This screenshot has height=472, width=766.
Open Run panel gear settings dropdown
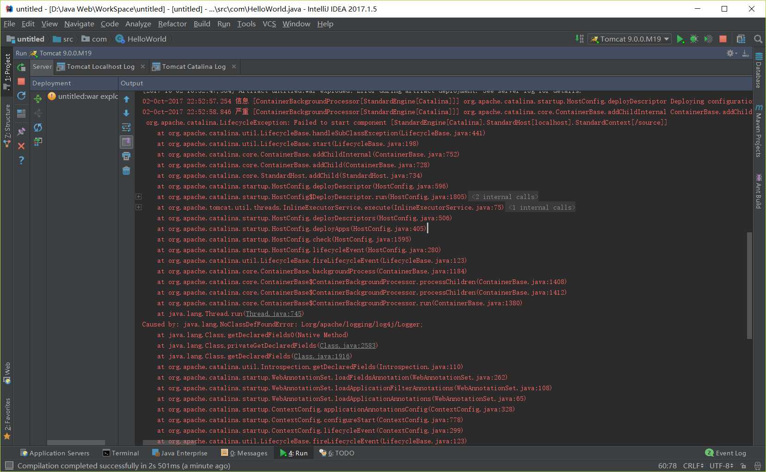[x=732, y=54]
